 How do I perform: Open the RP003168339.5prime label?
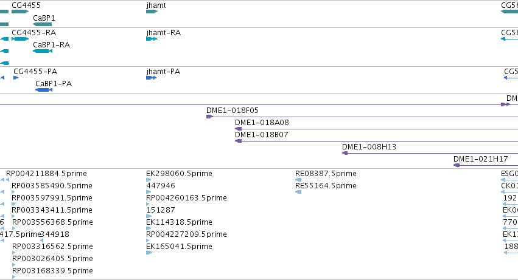point(52,271)
